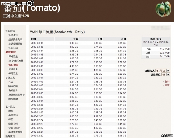Click 6.23 GB total on 2013-03-10
Image resolution: width=174 pixels, height=138 pixels.
122,66
